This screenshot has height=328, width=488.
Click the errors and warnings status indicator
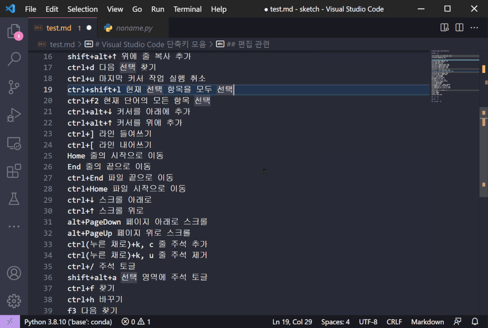pyautogui.click(x=135, y=321)
